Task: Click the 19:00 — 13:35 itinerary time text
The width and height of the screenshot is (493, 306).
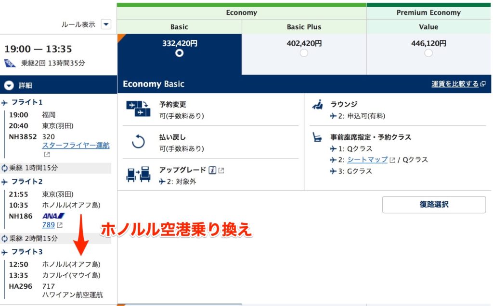Action: pos(38,49)
